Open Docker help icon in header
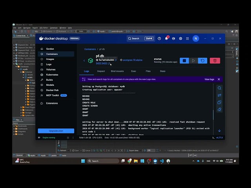251x188 pixels. click(x=159, y=38)
